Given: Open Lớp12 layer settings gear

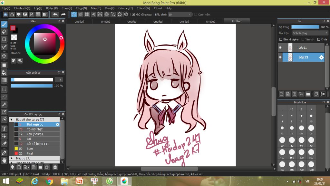Looking at the screenshot, I should [321, 57].
